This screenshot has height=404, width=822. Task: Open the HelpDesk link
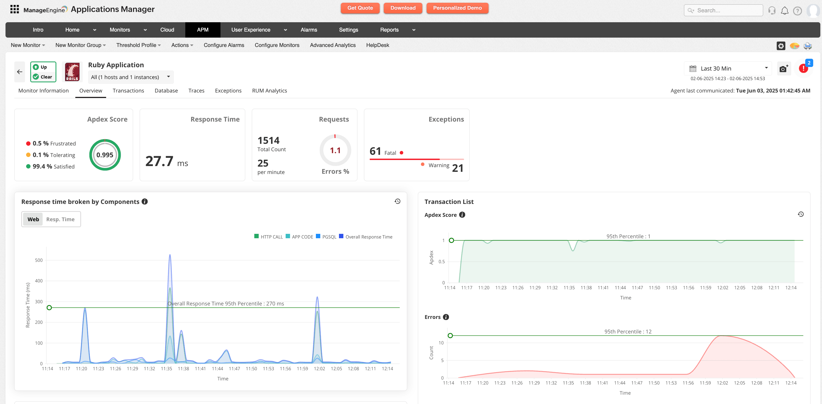377,45
